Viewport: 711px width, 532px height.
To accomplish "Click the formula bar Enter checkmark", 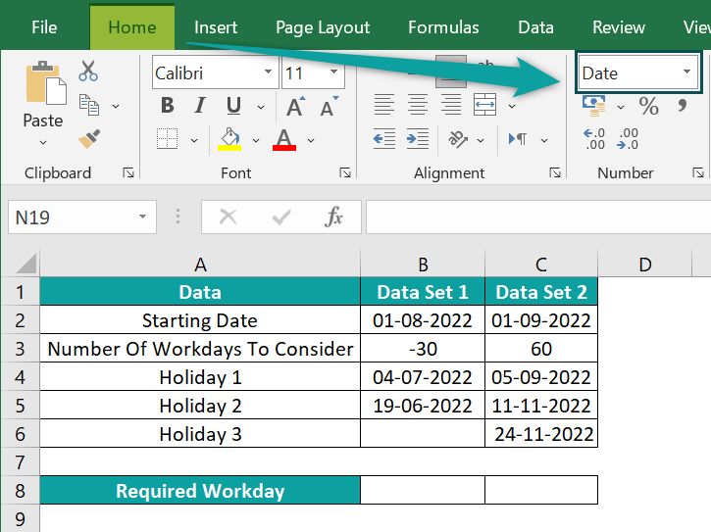I will (x=281, y=218).
